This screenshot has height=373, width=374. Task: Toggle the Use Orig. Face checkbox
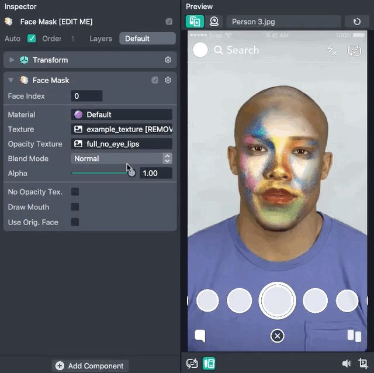(75, 222)
